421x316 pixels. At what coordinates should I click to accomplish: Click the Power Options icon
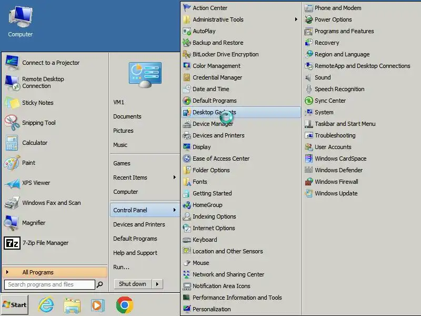click(x=309, y=19)
